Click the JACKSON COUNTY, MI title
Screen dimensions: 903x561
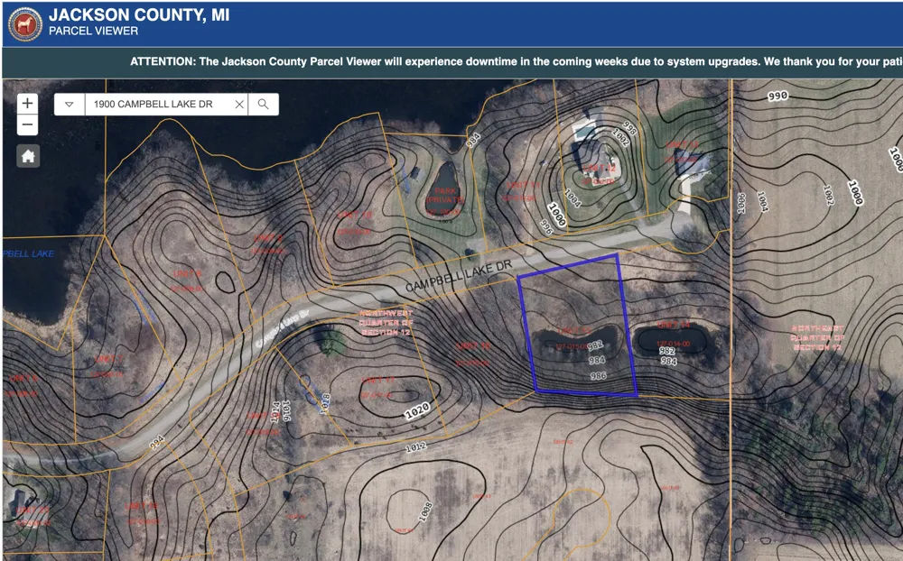(139, 15)
